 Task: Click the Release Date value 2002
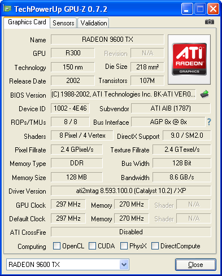click(73, 81)
